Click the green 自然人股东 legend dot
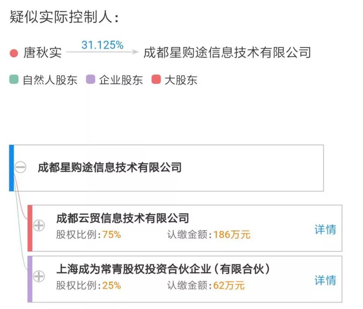This screenshot has height=309, width=363. click(x=13, y=80)
